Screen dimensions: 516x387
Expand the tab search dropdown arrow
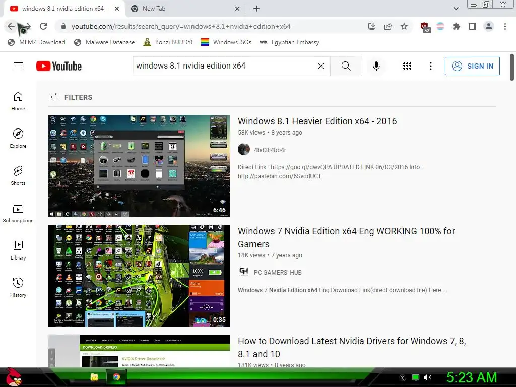tap(456, 9)
